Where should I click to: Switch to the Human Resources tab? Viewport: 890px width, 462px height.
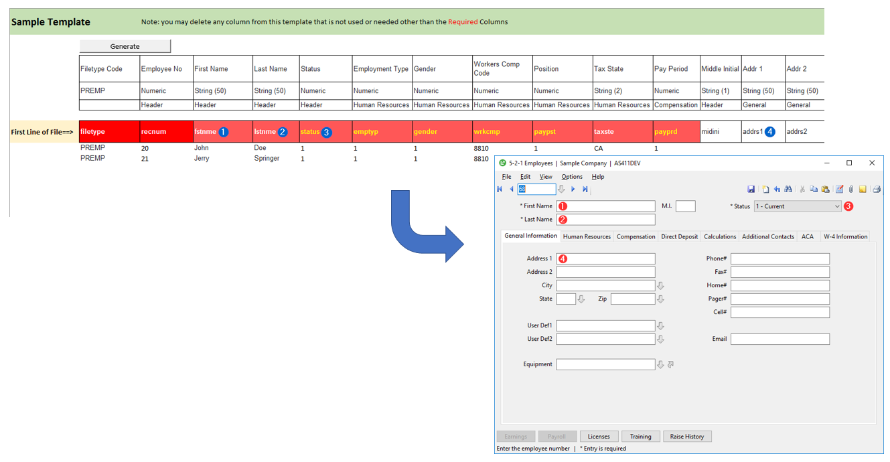tap(587, 236)
